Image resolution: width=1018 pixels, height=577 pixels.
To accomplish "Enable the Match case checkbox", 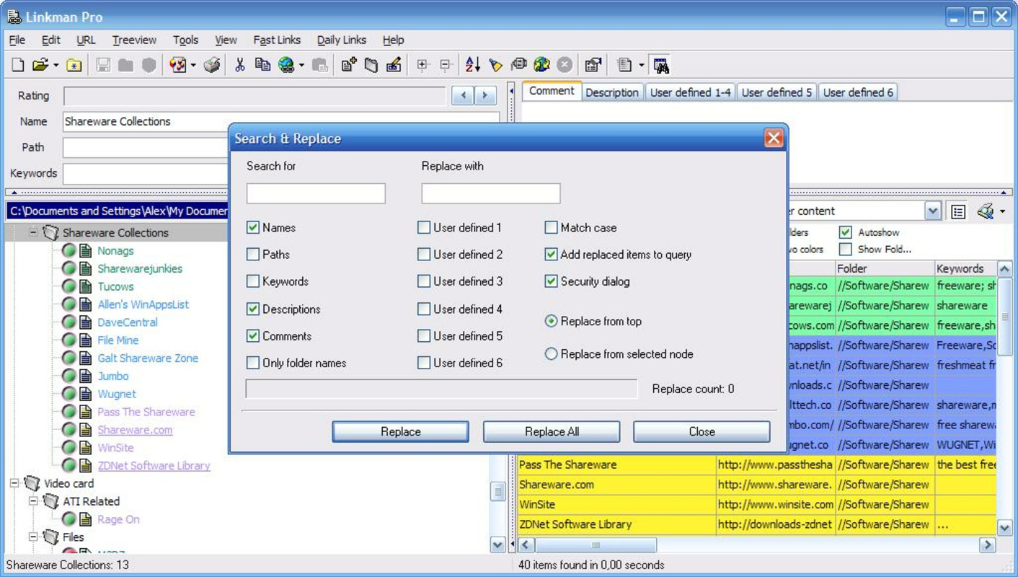I will pyautogui.click(x=551, y=227).
